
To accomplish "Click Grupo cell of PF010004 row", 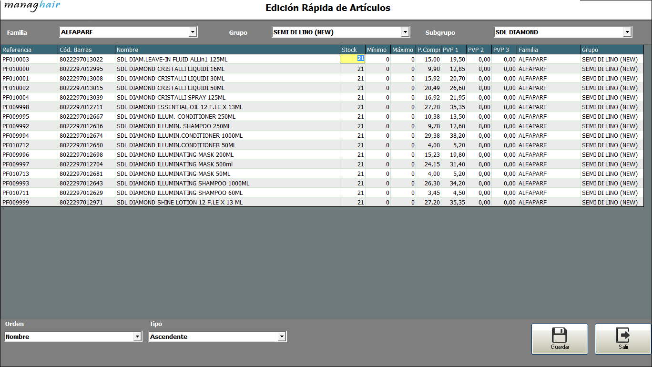I will 611,97.
